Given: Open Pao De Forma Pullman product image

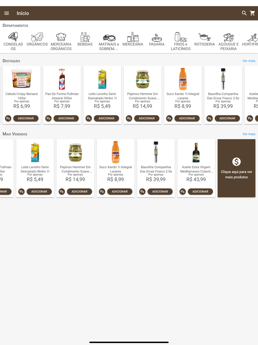Looking at the screenshot, I should (x=62, y=79).
